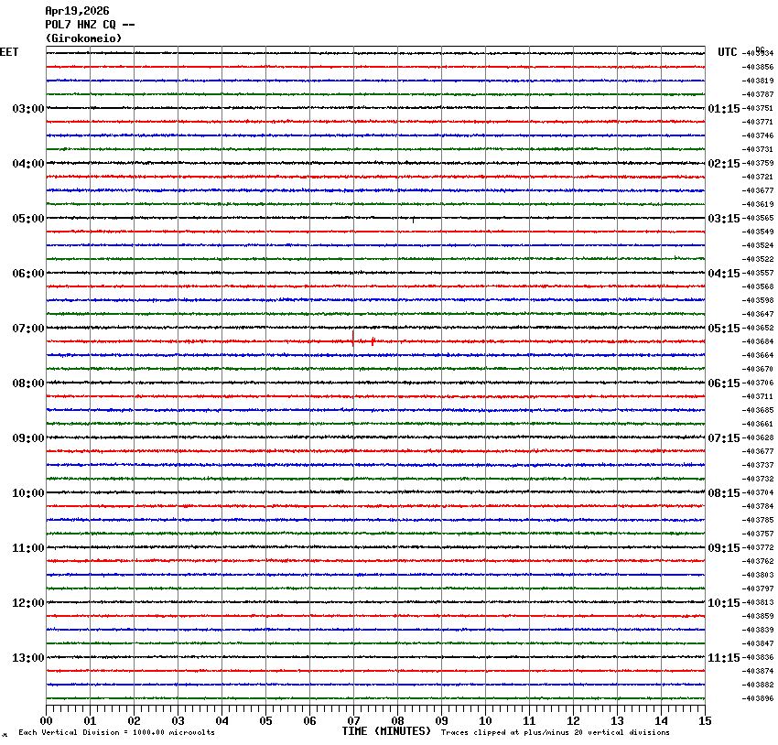The width and height of the screenshot is (778, 745).
Task: Click the 15 minute axis label
Action: point(705,720)
